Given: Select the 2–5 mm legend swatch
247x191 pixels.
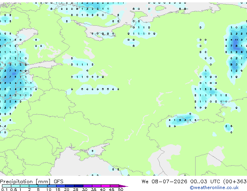Looking at the screenshot, I should (34, 186).
